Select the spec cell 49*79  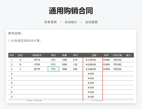(x=37, y=69)
